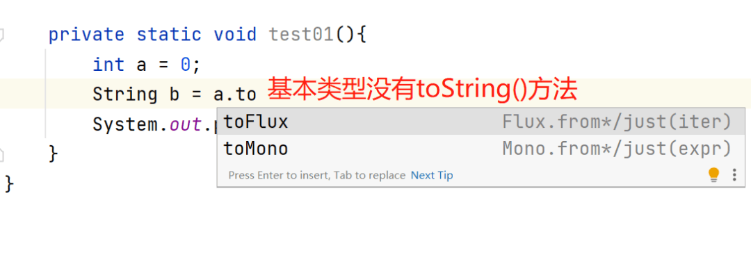
Task: Click the void return type keyword
Action: click(235, 35)
